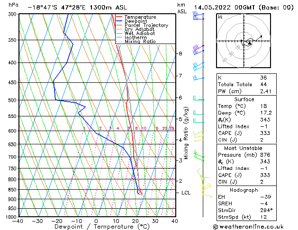Click the Isotherm legend label
298x230 pixels.
[x=135, y=37]
